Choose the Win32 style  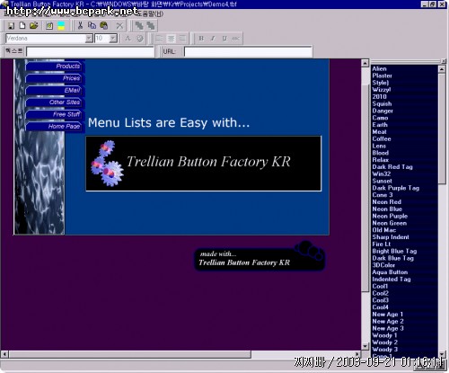click(382, 173)
